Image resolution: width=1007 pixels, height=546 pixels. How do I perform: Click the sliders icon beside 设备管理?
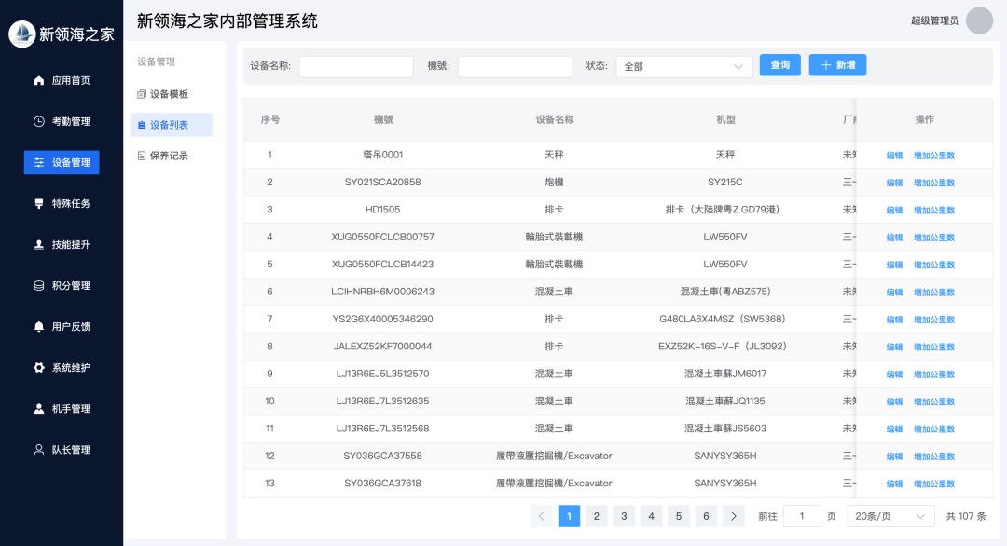coord(39,162)
